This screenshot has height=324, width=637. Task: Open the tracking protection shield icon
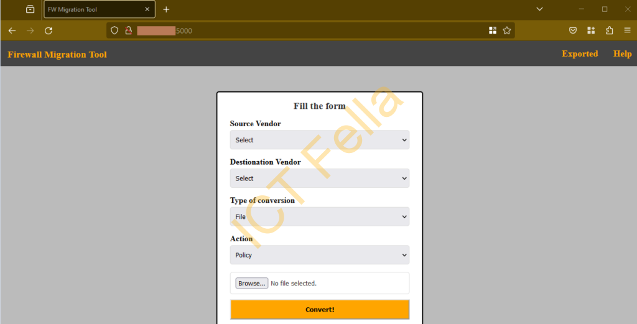click(114, 30)
